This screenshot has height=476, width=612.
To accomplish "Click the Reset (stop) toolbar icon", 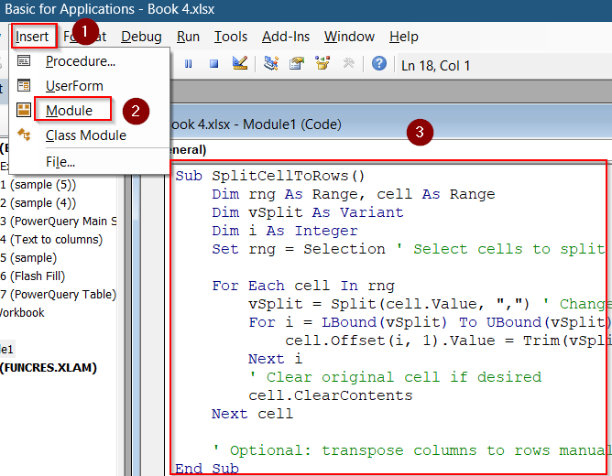I will [213, 63].
